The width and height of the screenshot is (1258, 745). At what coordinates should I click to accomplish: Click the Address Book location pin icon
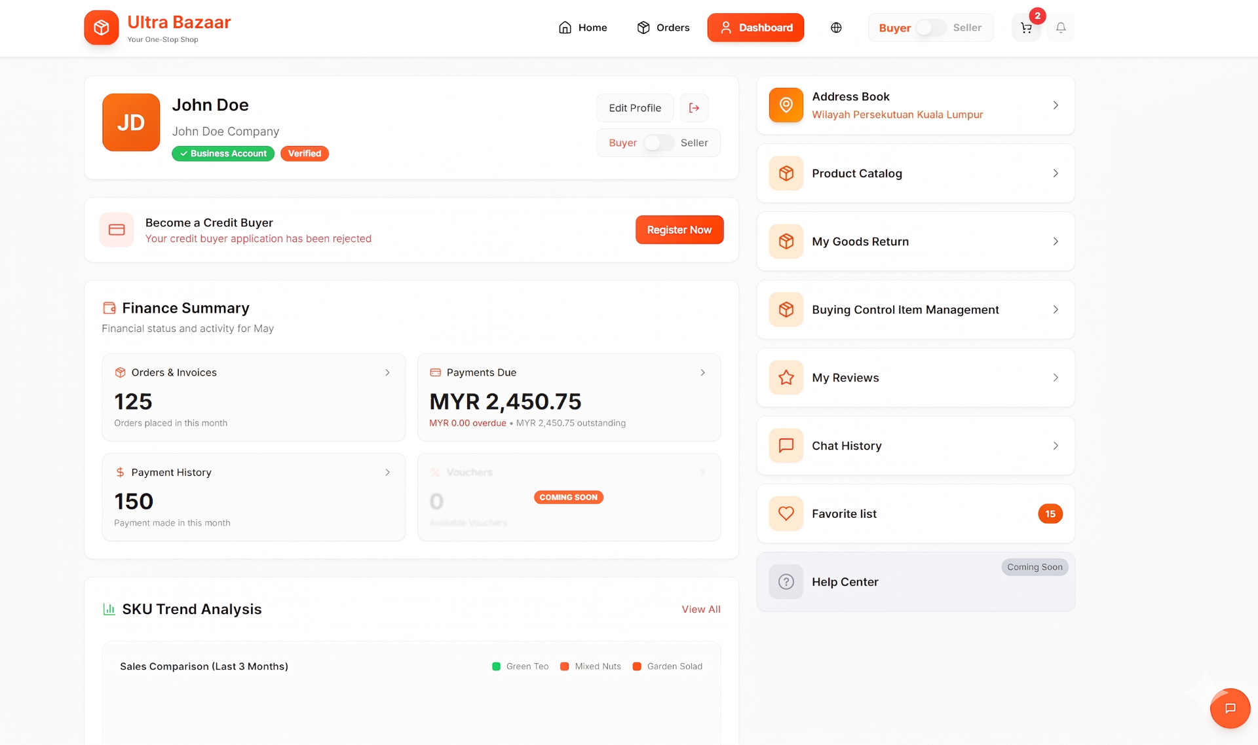pyautogui.click(x=786, y=105)
